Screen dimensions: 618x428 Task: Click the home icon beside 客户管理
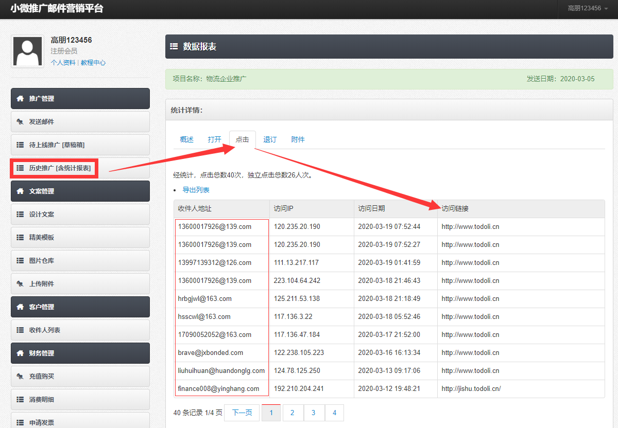tap(20, 307)
